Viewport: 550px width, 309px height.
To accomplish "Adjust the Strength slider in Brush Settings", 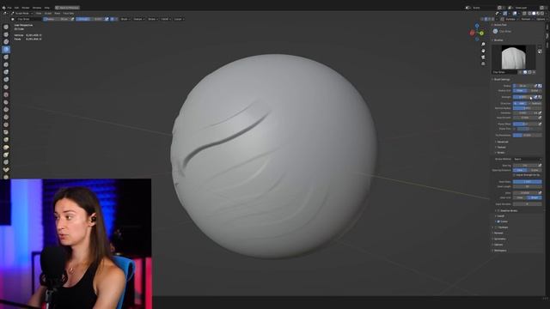I will (x=522, y=97).
